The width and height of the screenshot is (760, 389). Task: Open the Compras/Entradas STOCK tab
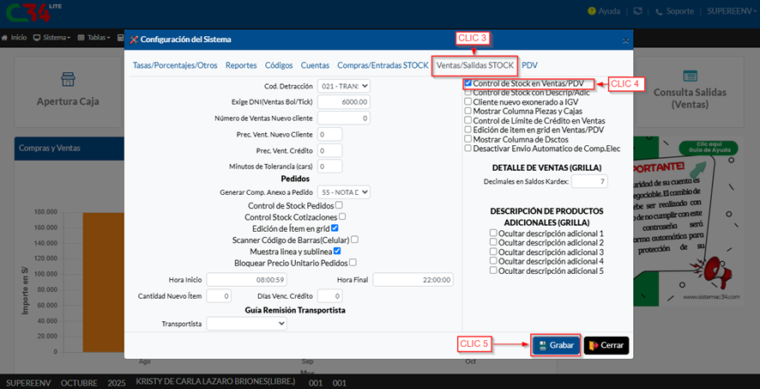(383, 65)
